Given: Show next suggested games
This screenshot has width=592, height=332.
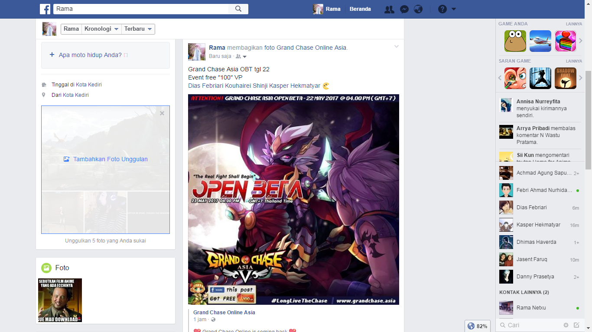Looking at the screenshot, I should coord(581,78).
